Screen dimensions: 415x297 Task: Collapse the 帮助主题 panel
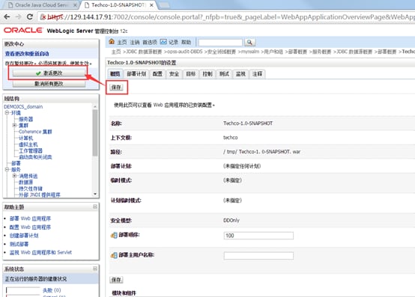95,206
